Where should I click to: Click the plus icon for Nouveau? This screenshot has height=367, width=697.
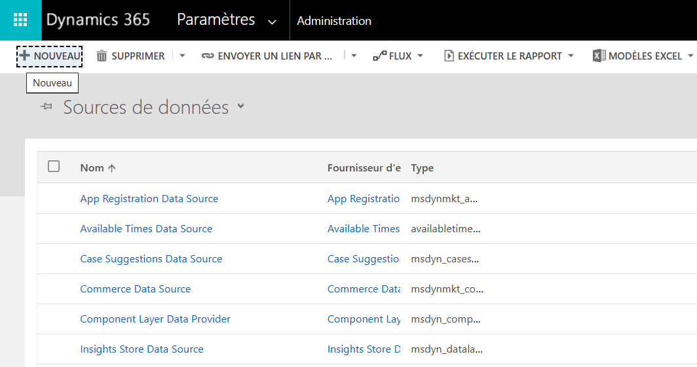click(x=25, y=56)
